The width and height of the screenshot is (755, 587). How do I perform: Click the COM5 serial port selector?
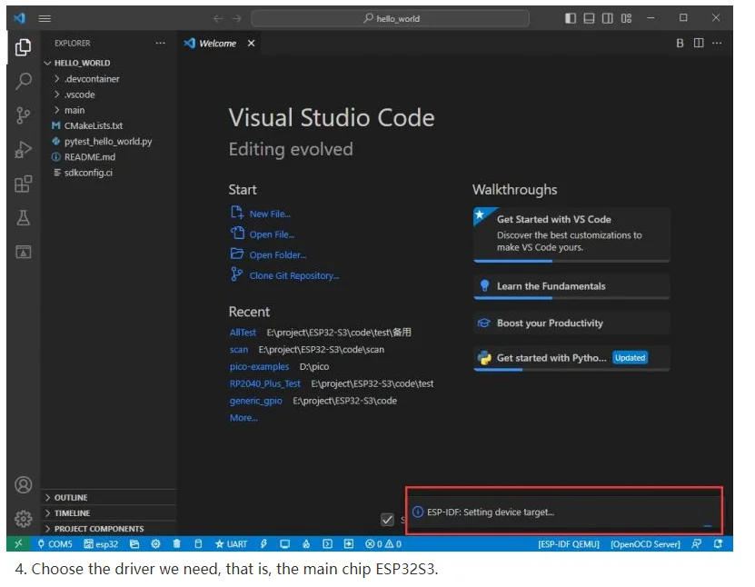click(55, 544)
